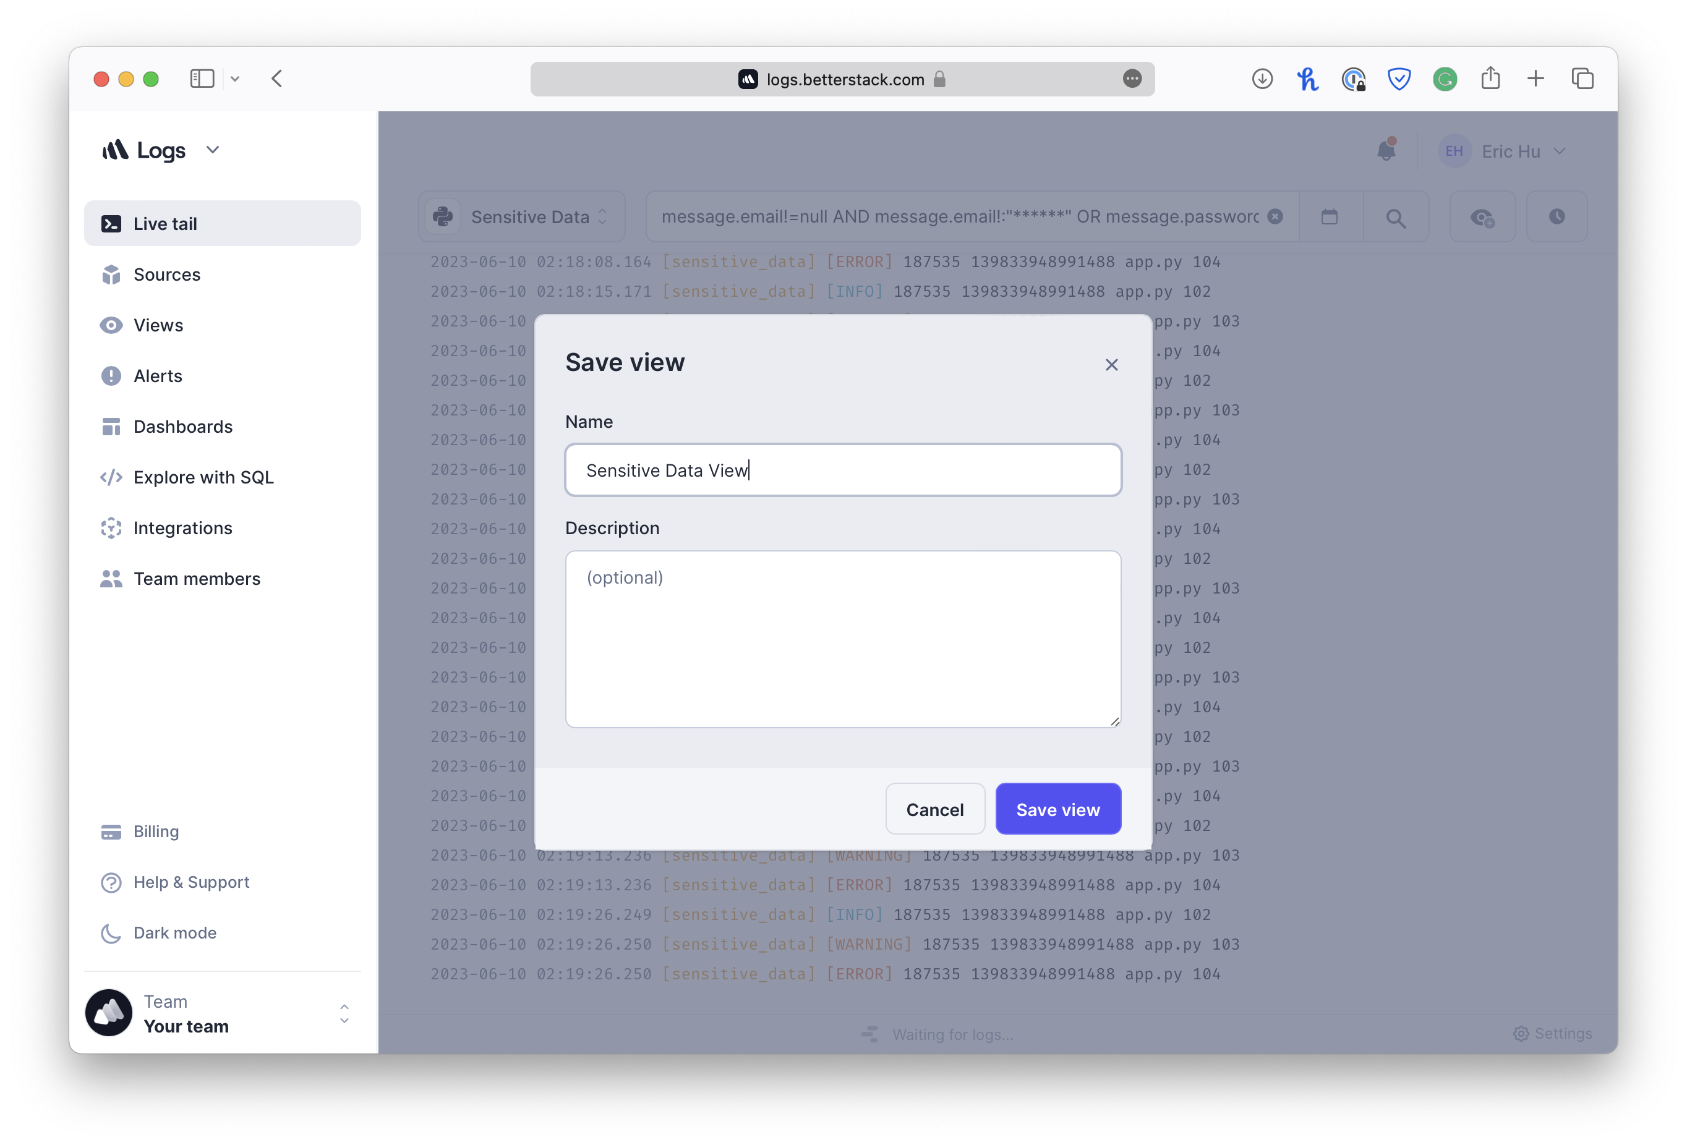The height and width of the screenshot is (1145, 1687).
Task: Select Explore with SQL
Action: tap(222, 477)
